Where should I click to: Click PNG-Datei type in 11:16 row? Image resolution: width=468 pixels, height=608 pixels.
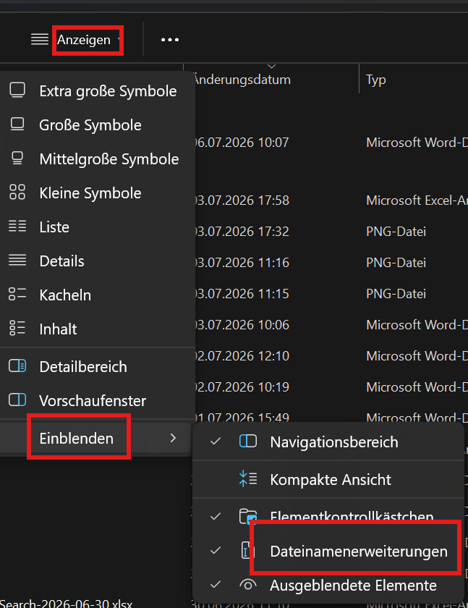point(396,263)
